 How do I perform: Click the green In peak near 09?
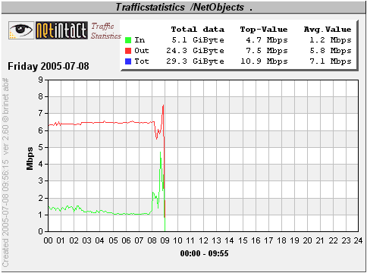tap(160, 152)
